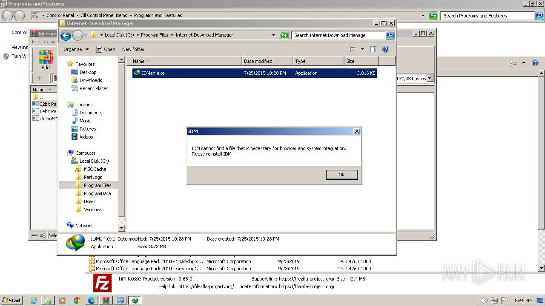Launch Internet Explorer from the taskbar

pyautogui.click(x=34, y=300)
